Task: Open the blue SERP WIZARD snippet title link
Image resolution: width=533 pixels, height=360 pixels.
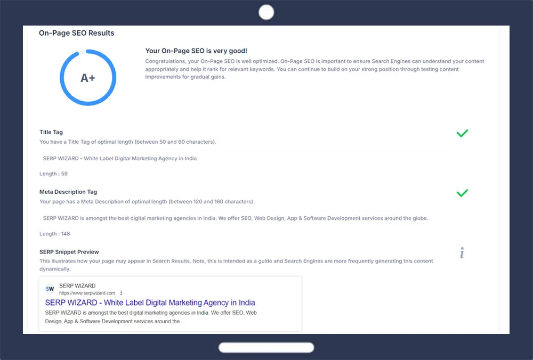Action: (x=150, y=302)
